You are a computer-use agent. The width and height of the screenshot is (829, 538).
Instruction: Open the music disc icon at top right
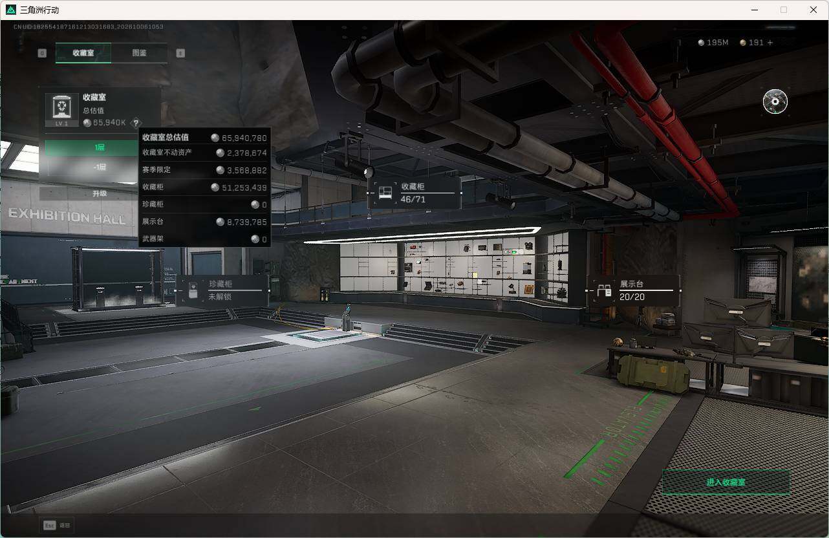click(x=775, y=102)
